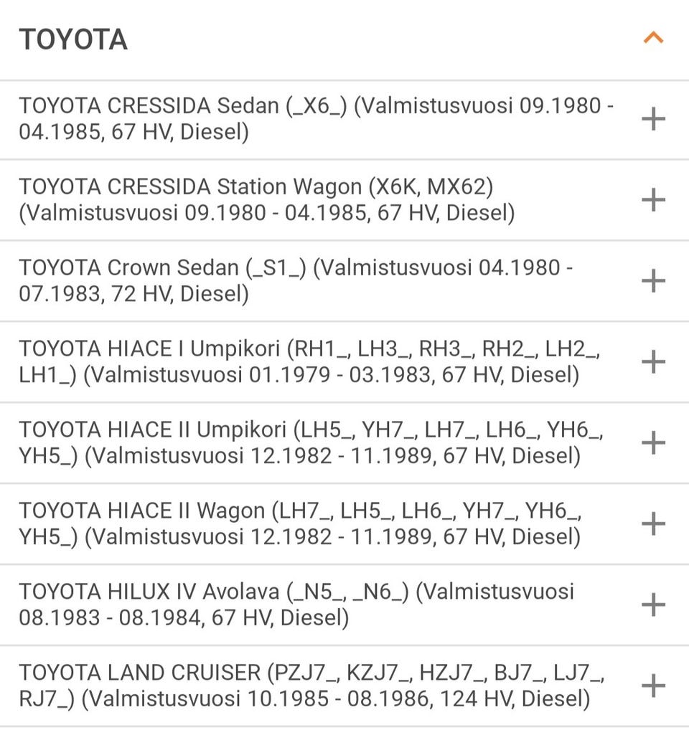Collapse the TOYOTA section with orange chevron
The width and height of the screenshot is (689, 730).
pos(653,38)
